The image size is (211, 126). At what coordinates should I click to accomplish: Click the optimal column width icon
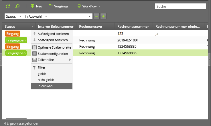34,47
